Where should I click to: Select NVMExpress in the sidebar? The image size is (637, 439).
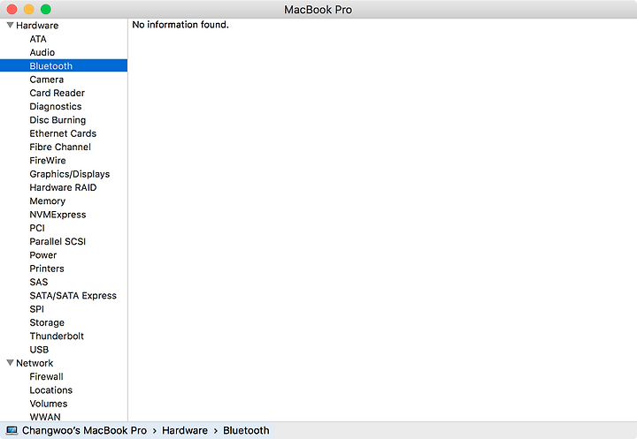(58, 215)
